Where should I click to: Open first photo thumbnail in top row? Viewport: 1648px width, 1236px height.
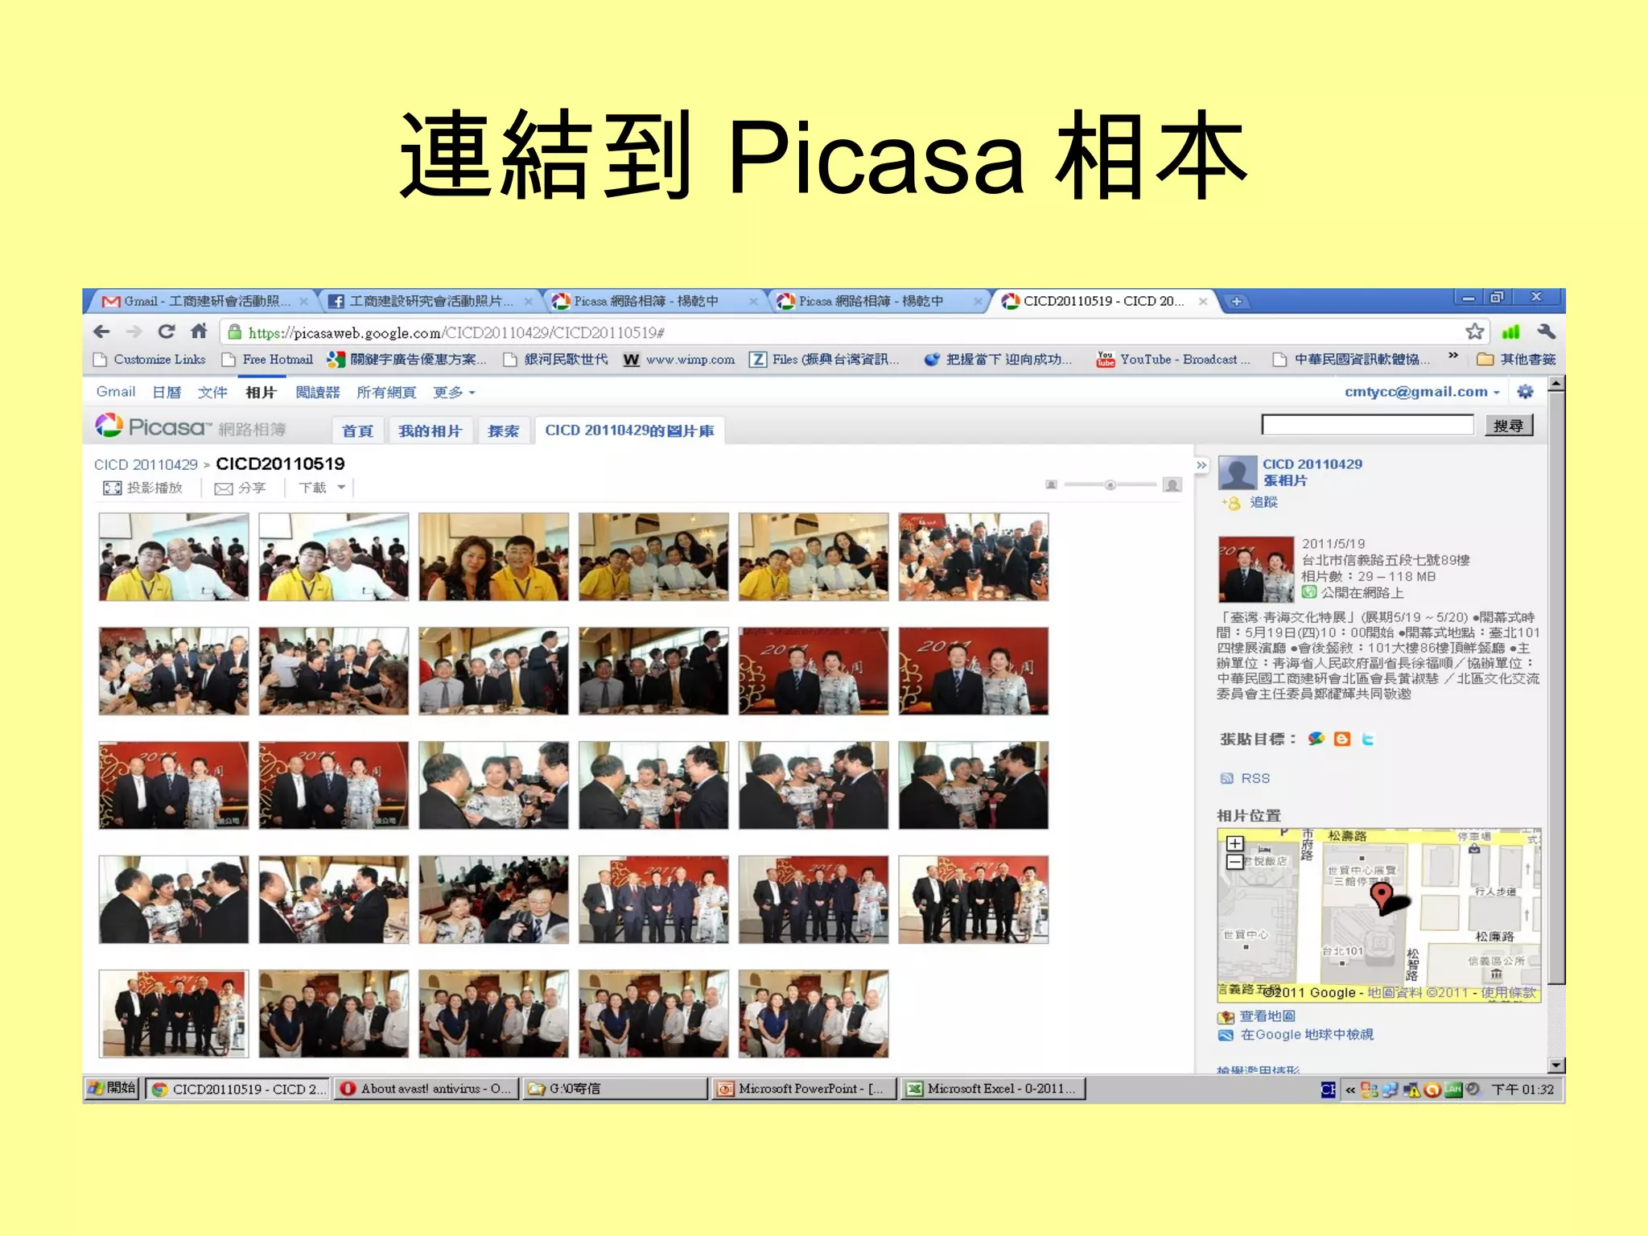pos(174,557)
